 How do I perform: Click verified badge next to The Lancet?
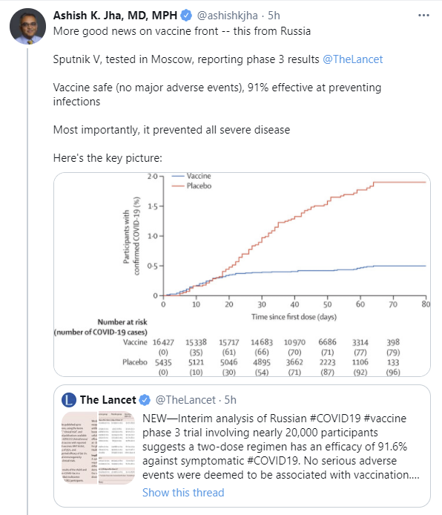145,400
